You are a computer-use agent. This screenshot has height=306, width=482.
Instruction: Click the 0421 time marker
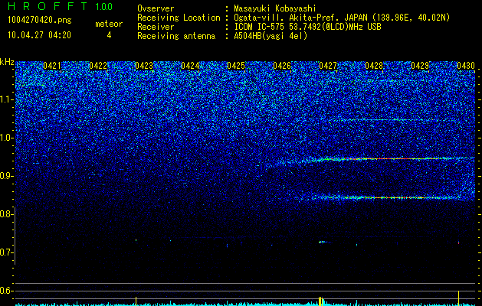pos(52,66)
